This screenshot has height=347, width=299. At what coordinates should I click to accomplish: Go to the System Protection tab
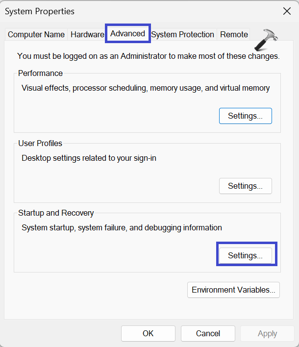click(x=182, y=34)
